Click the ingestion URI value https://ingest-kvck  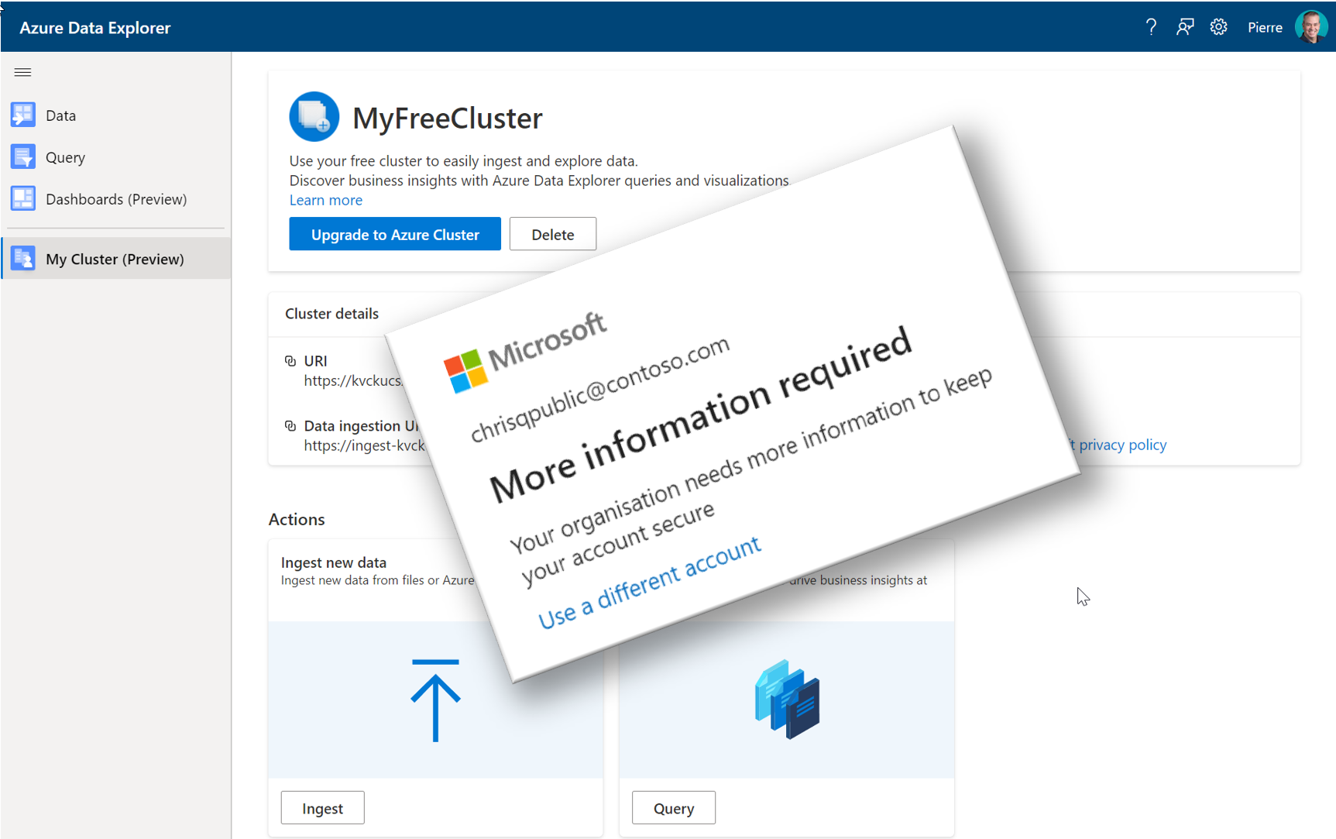click(364, 445)
